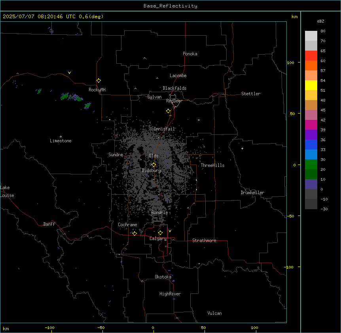Screen dimensions: 341x333
Task: Select the yellow diamond marker between Olds and Didsbury
Action: click(153, 165)
